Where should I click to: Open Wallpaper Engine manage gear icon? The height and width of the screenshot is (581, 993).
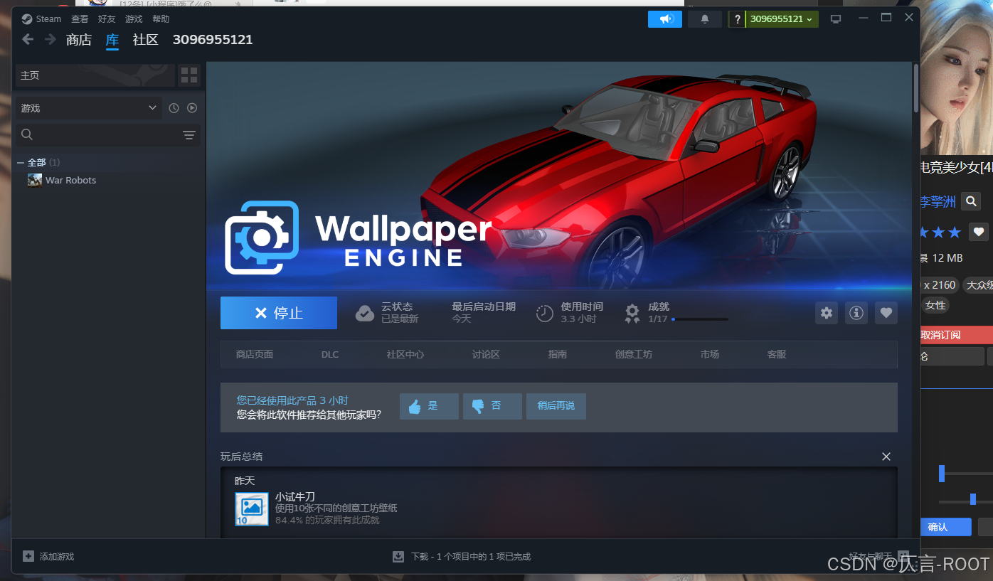click(826, 313)
